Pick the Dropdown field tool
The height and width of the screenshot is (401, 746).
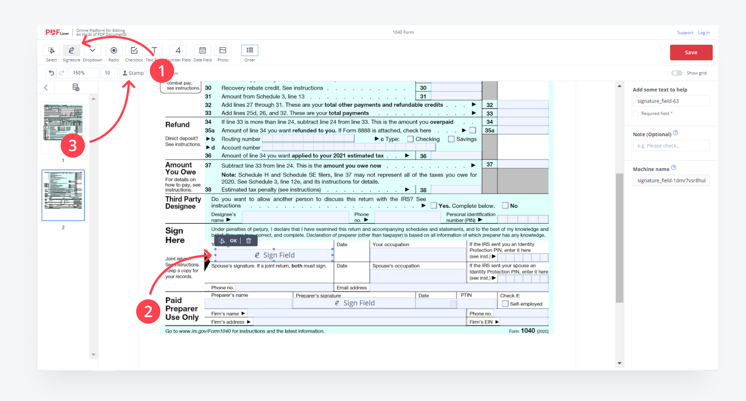92,50
